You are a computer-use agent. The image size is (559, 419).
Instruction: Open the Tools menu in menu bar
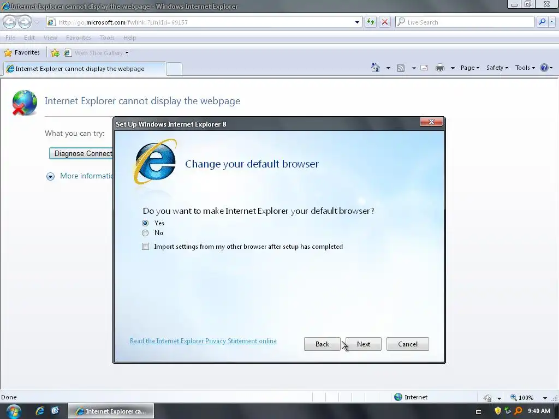click(107, 38)
